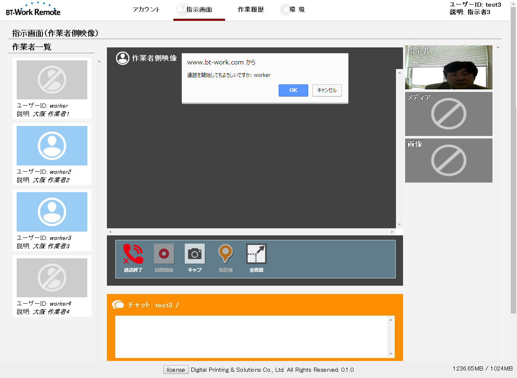Start recording with the record icon

164,254
